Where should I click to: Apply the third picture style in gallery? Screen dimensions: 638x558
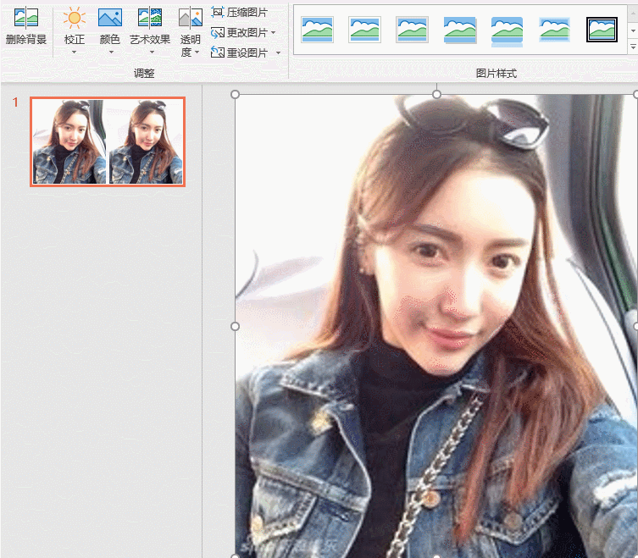412,30
